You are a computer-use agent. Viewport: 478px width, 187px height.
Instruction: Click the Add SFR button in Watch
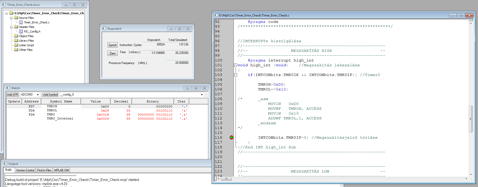coord(12,95)
